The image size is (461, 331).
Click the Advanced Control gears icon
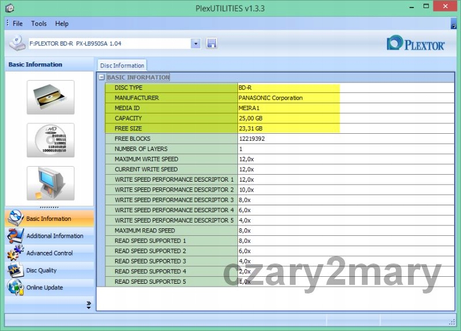pos(16,253)
